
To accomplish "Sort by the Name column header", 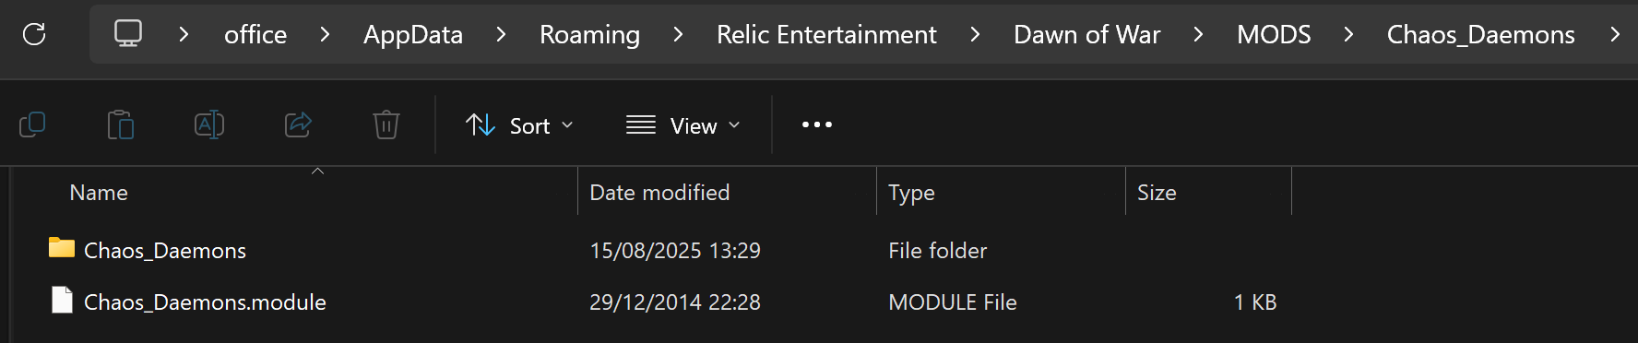I will [99, 193].
